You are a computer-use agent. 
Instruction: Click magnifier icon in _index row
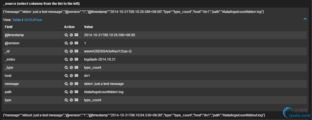66,59
